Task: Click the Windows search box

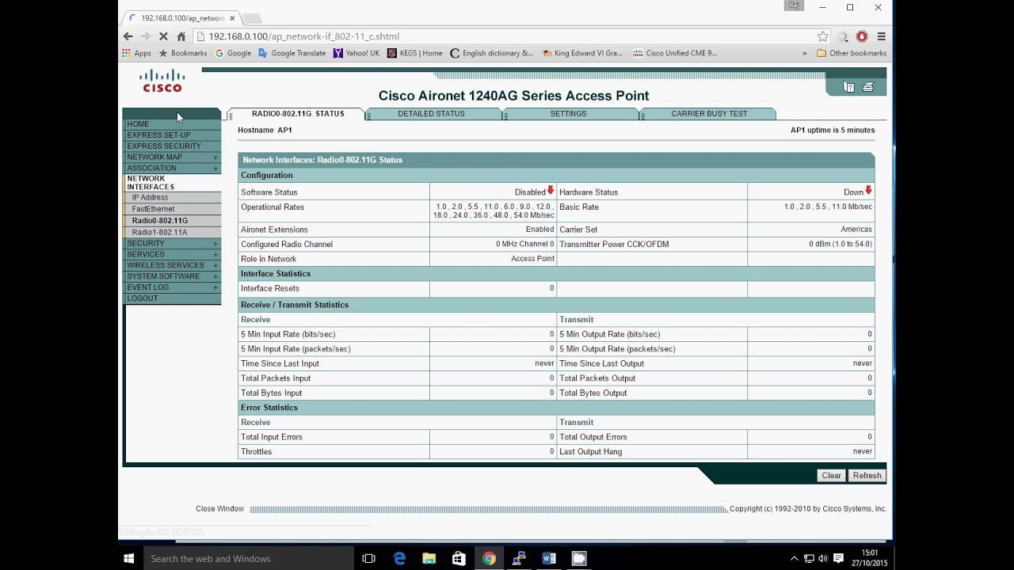Action: tap(247, 558)
